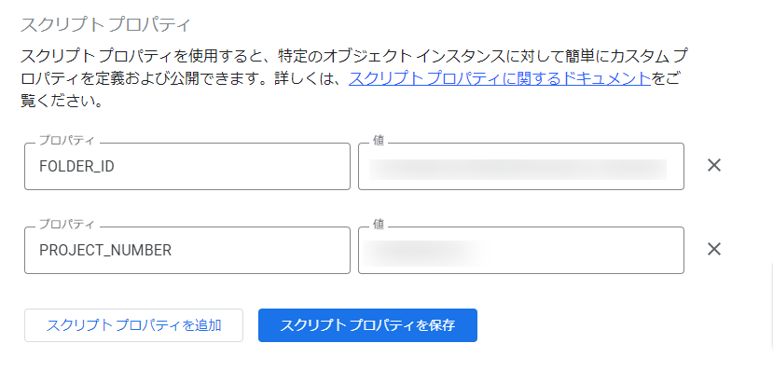This screenshot has width=773, height=371.
Task: Delete the FOLDER_ID property row
Action: [714, 166]
